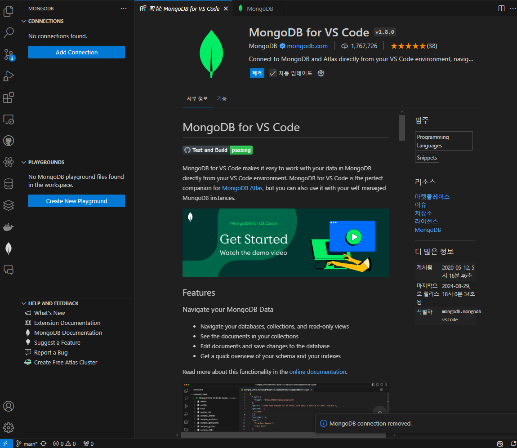This screenshot has width=517, height=448.
Task: Open the React atom icon view
Action: tap(9, 162)
